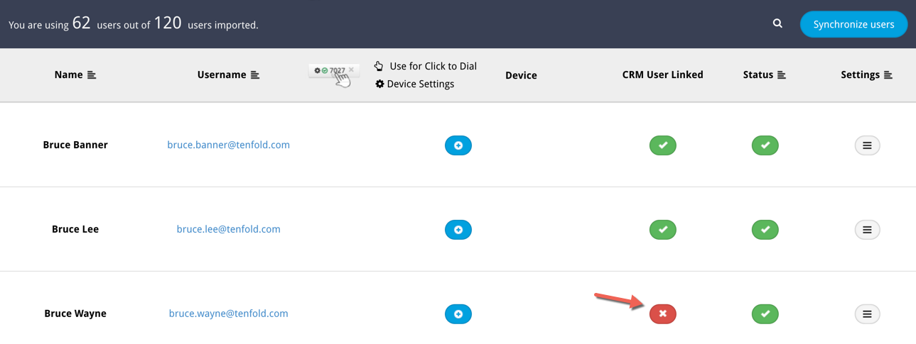Click 'Use for Click to Dial' text
The height and width of the screenshot is (344, 916).
pyautogui.click(x=433, y=66)
